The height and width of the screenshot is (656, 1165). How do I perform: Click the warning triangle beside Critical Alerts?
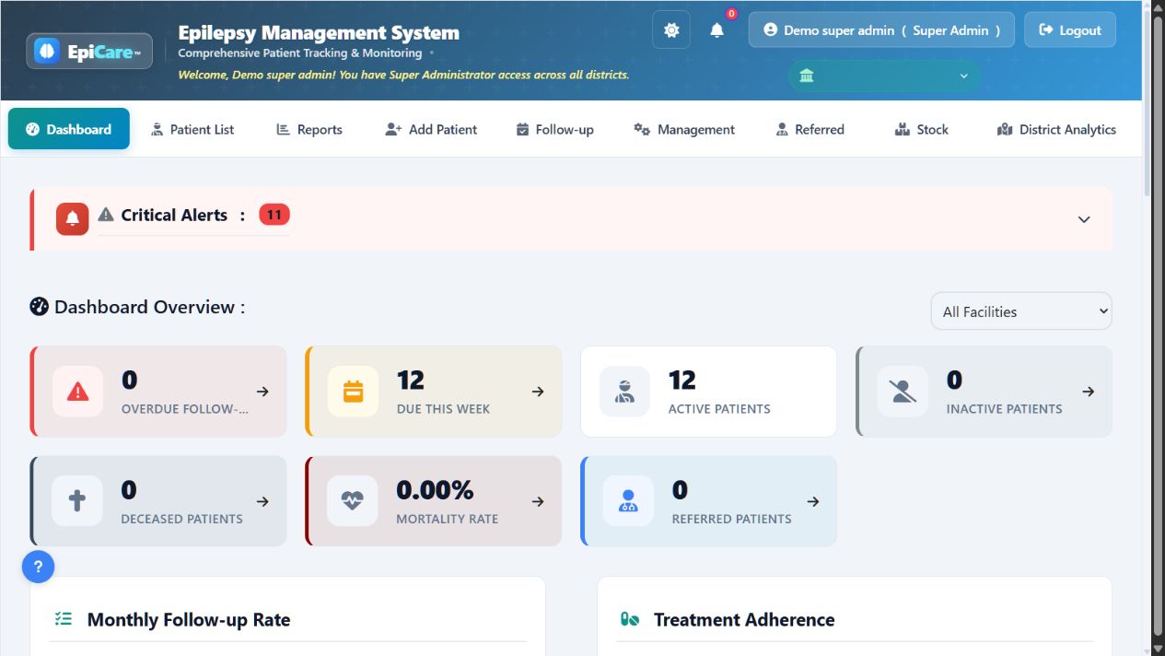click(106, 215)
